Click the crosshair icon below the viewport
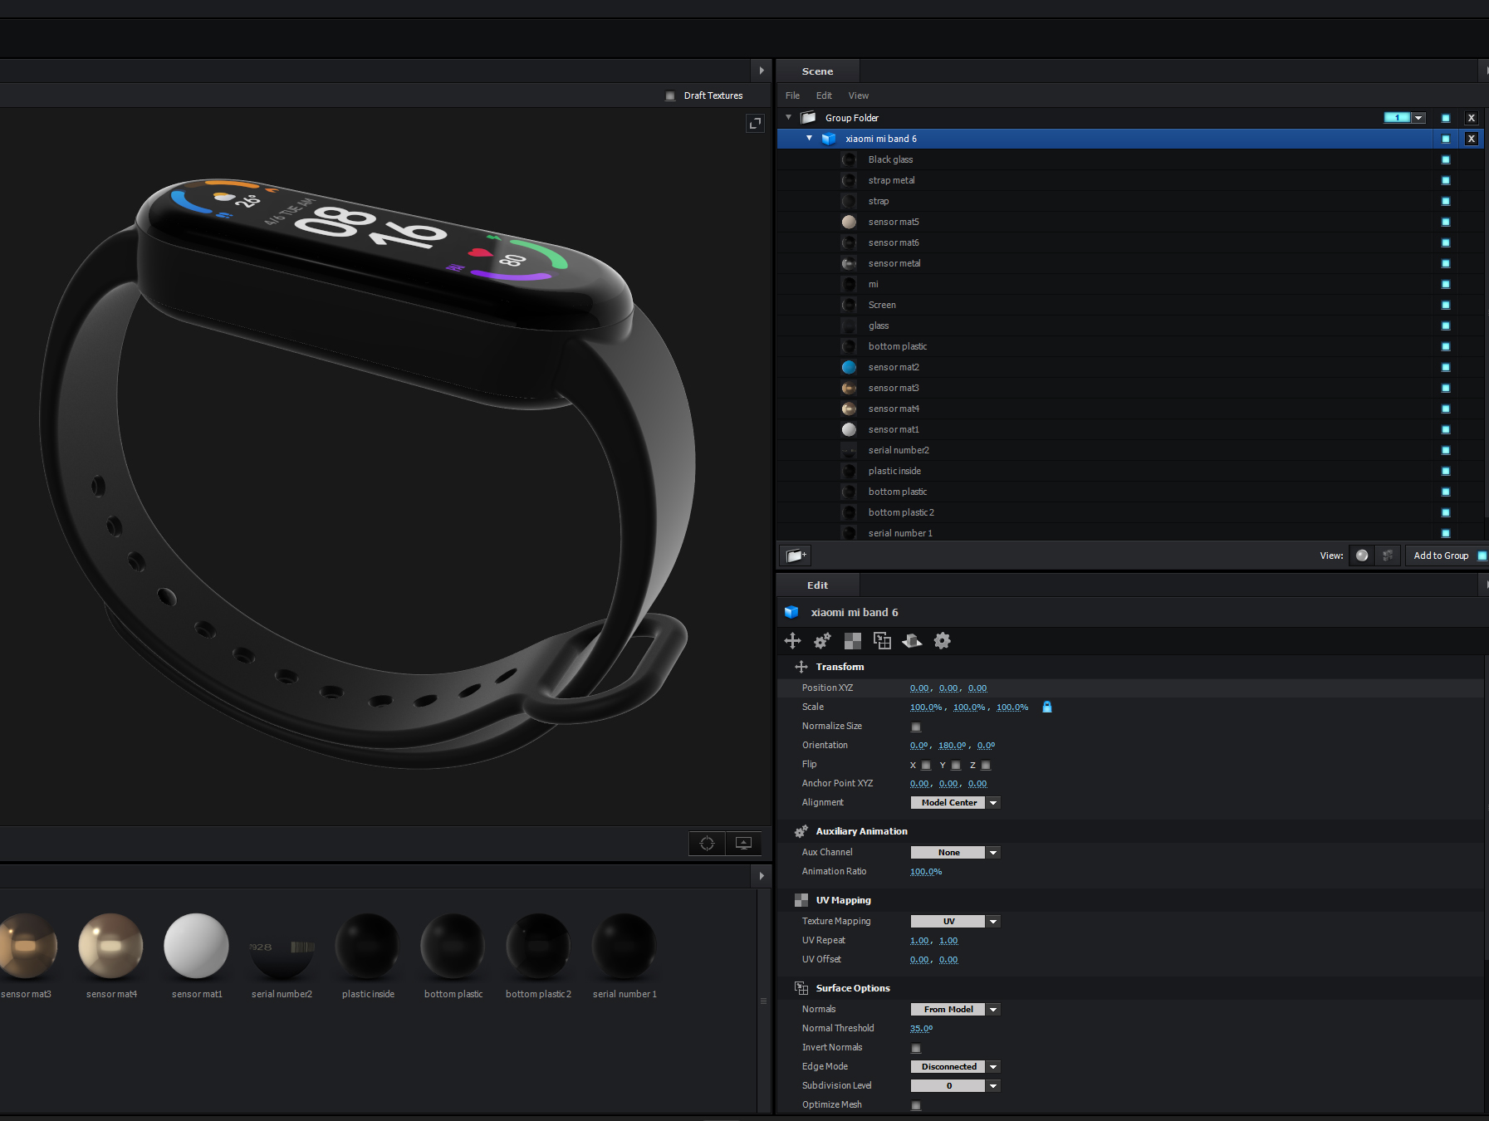The image size is (1489, 1121). coord(708,844)
